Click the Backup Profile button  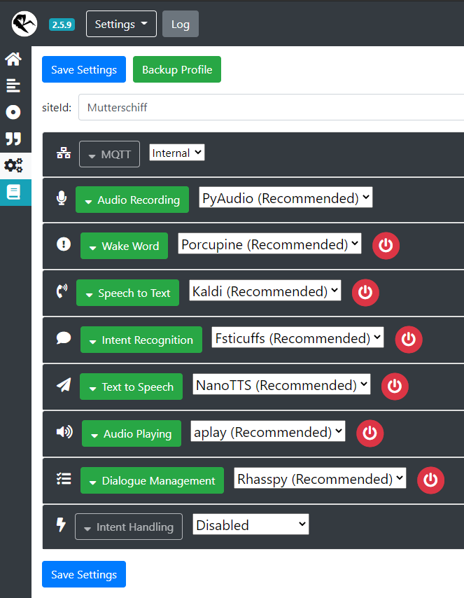pyautogui.click(x=177, y=69)
